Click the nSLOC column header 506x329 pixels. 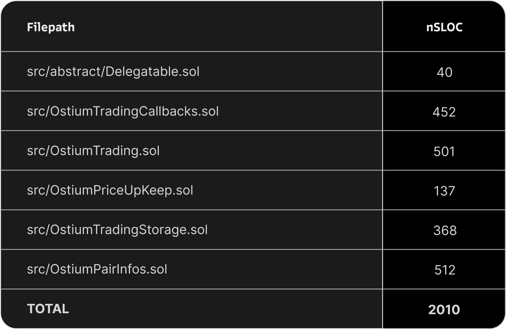pos(444,27)
